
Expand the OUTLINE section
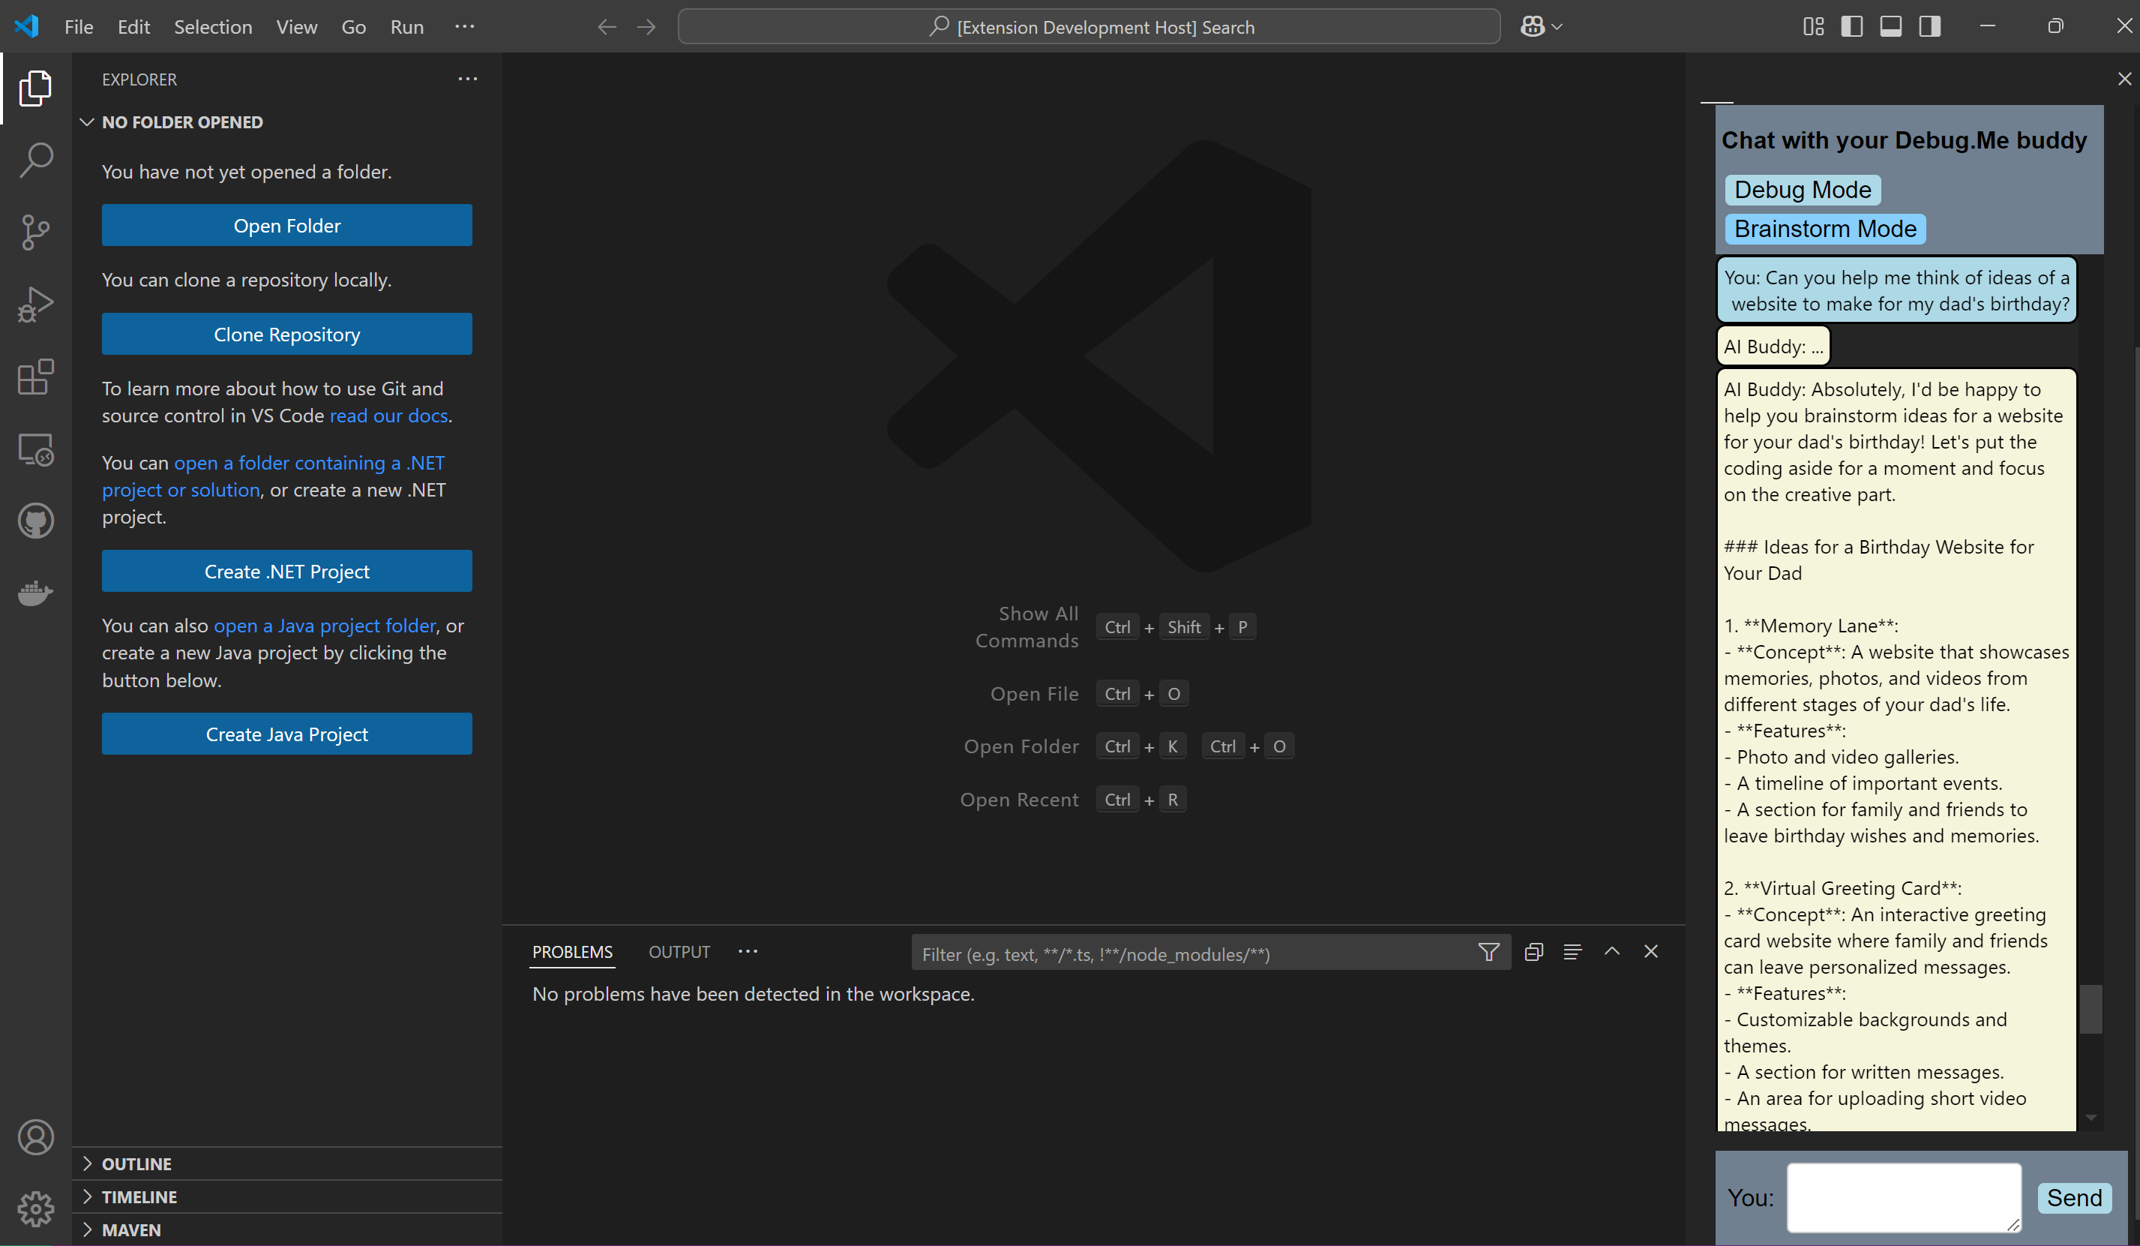(136, 1163)
